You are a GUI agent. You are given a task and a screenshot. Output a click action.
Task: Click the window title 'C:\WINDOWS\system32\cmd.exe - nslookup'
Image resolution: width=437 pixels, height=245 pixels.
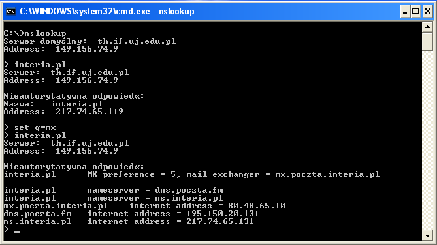click(x=107, y=11)
